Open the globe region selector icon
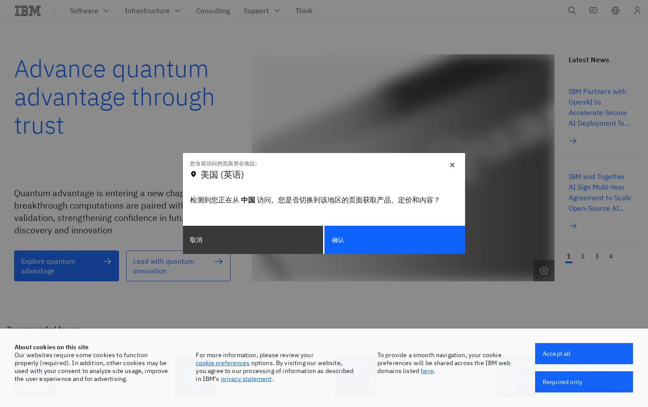 point(615,11)
